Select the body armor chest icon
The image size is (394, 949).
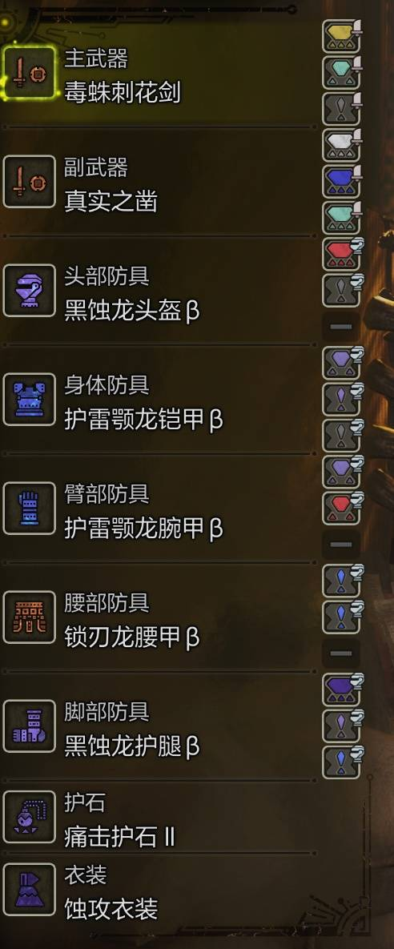[29, 400]
